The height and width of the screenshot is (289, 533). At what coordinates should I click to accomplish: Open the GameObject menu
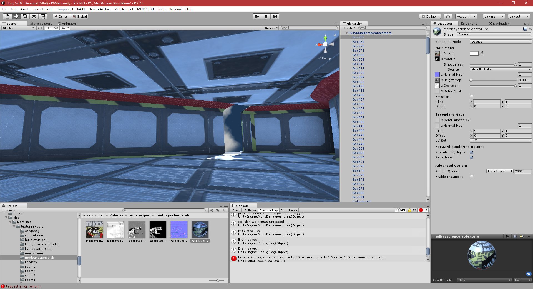pyautogui.click(x=42, y=9)
